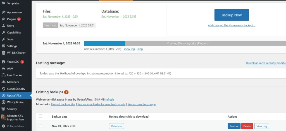Click the Settings sliders icon
The image size is (286, 131).
tap(3, 46)
